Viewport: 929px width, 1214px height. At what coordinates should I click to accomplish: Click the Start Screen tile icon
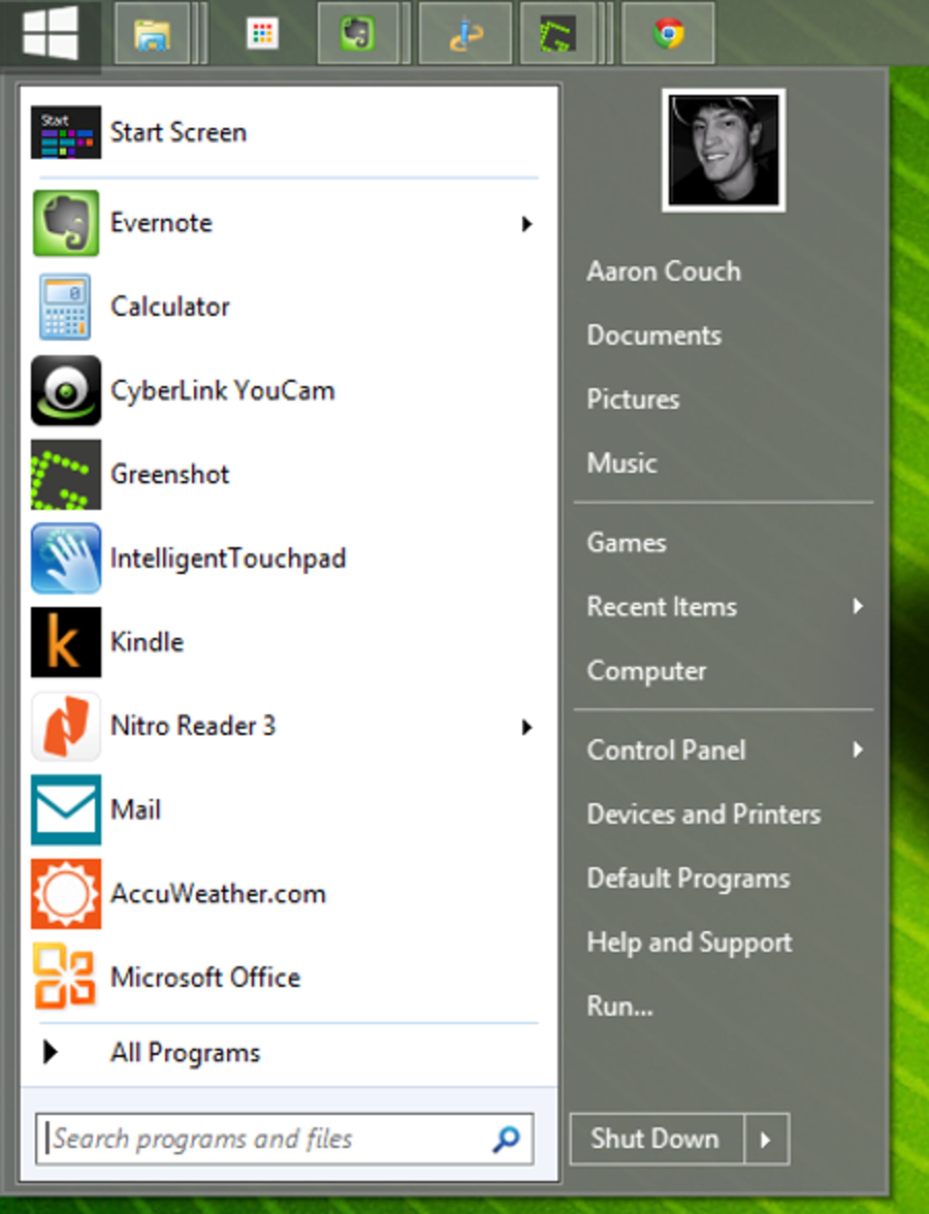pyautogui.click(x=66, y=132)
